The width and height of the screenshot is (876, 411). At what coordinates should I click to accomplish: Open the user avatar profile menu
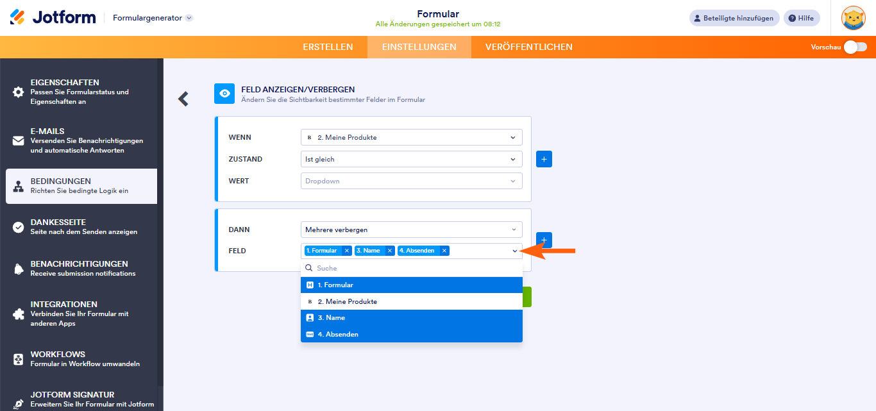tap(853, 18)
